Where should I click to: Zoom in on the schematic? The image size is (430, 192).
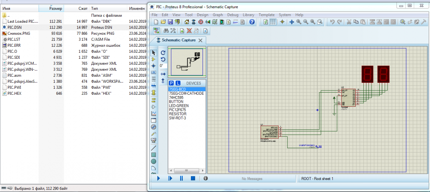click(299, 22)
